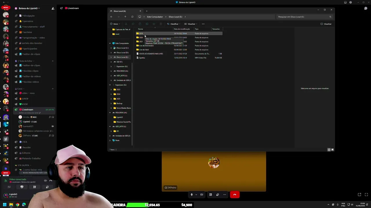
Task: Switch Explorer to details view layout
Action: 329,150
